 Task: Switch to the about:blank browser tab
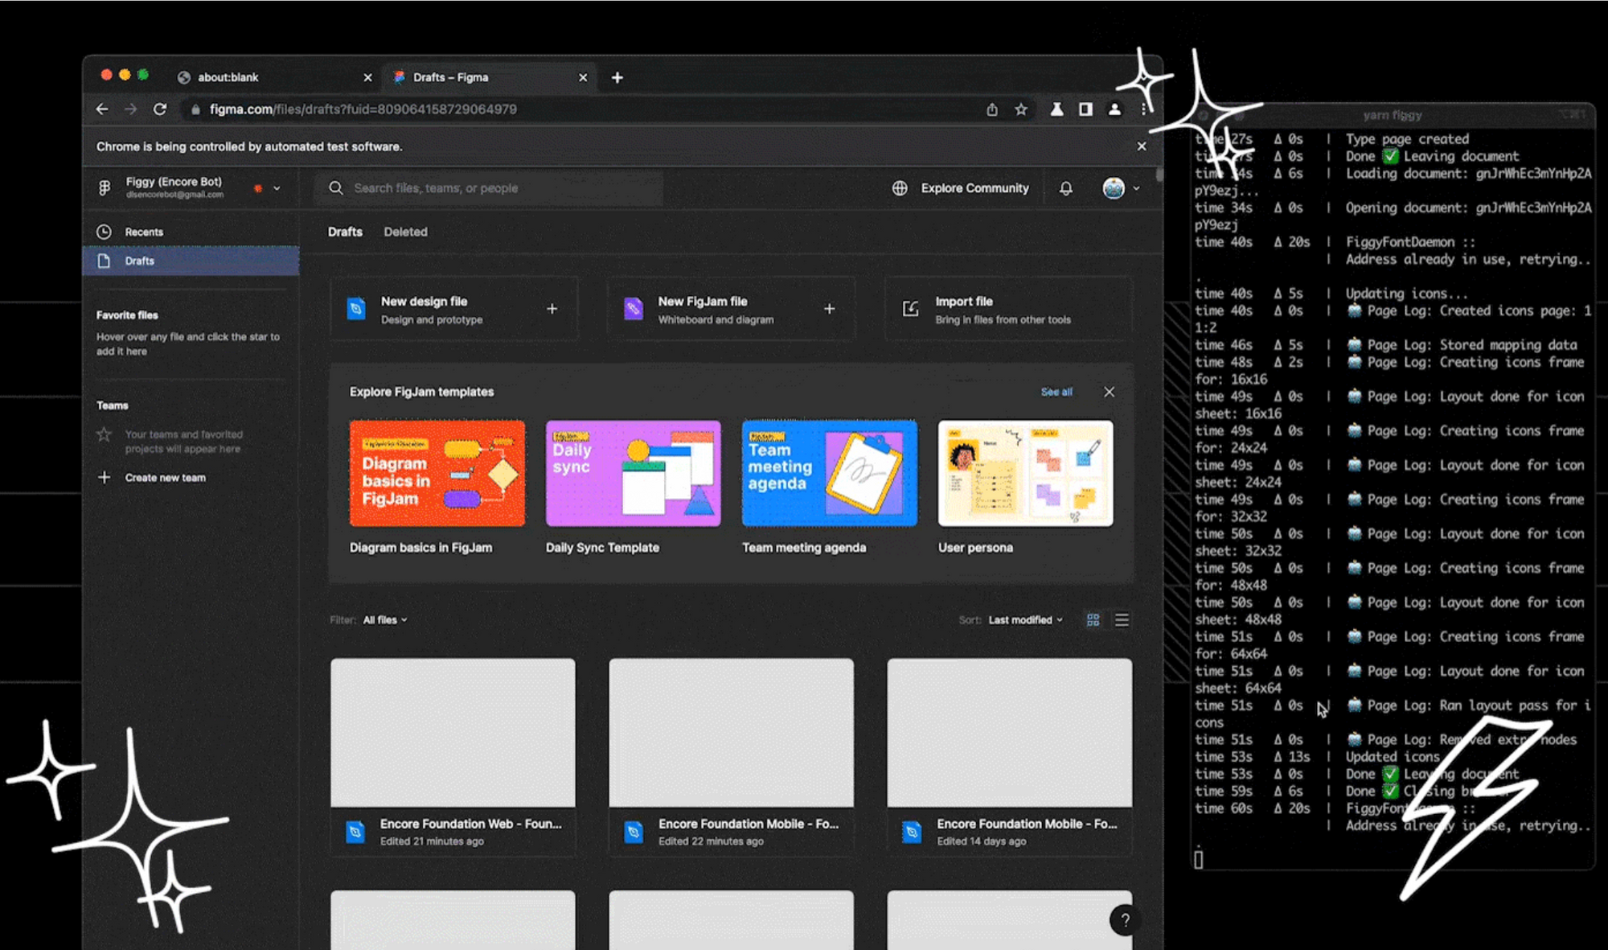click(228, 77)
